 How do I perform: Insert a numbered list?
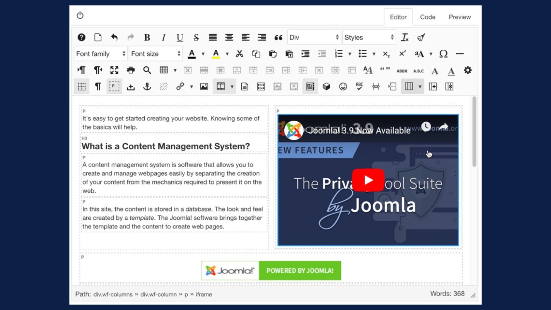pos(339,54)
